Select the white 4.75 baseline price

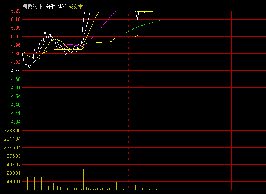[16, 71]
